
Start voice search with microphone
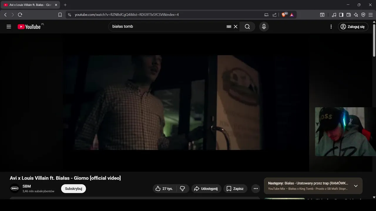[264, 27]
